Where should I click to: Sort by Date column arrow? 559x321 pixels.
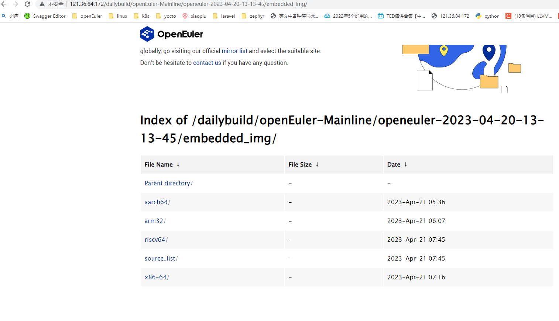point(405,164)
